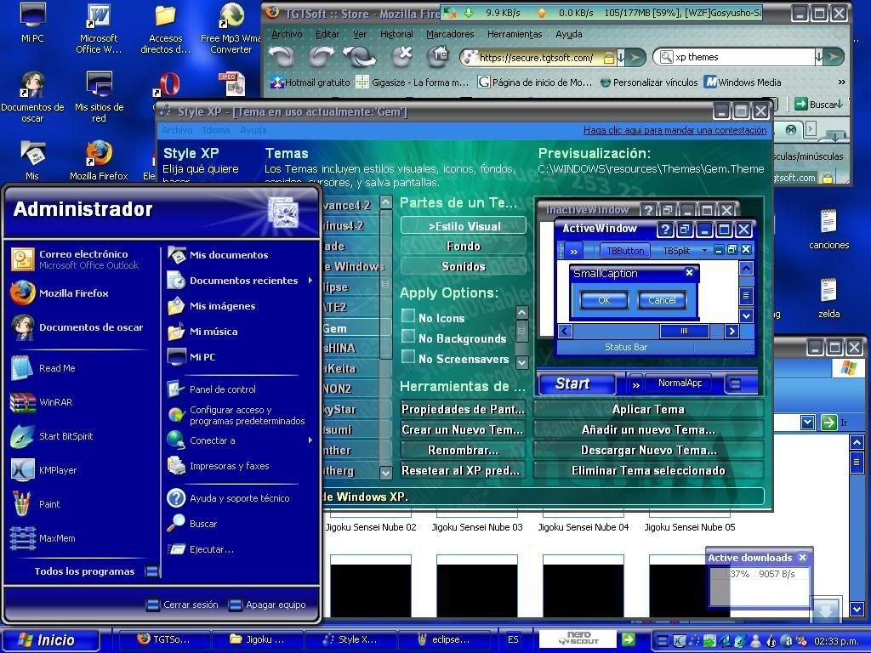
Task: Open the Firefox home page icon
Action: (x=438, y=56)
